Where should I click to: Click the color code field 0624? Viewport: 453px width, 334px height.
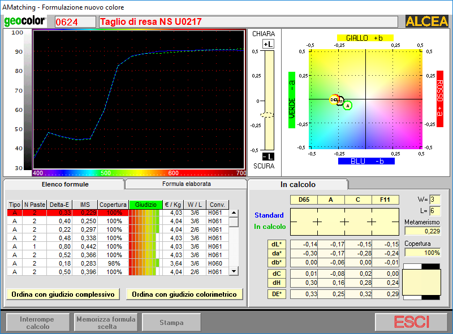coord(75,21)
